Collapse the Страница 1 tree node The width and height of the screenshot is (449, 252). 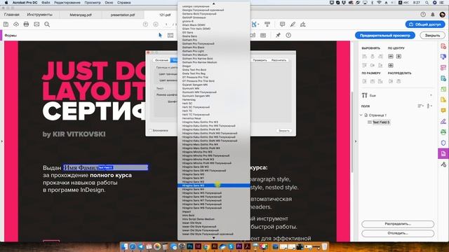click(x=361, y=115)
